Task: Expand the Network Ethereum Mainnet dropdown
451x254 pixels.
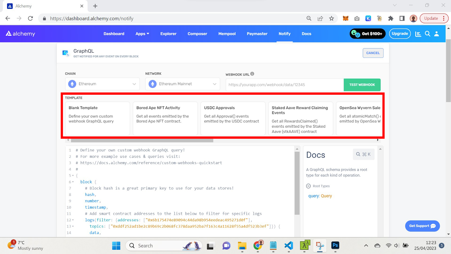Action: pos(182,84)
